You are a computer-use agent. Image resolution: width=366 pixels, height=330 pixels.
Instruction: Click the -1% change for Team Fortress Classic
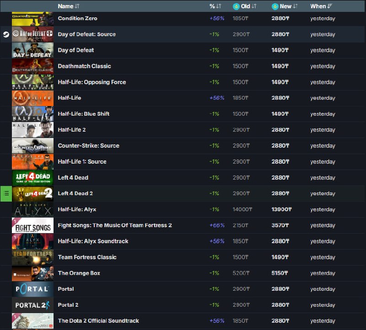[x=214, y=257]
